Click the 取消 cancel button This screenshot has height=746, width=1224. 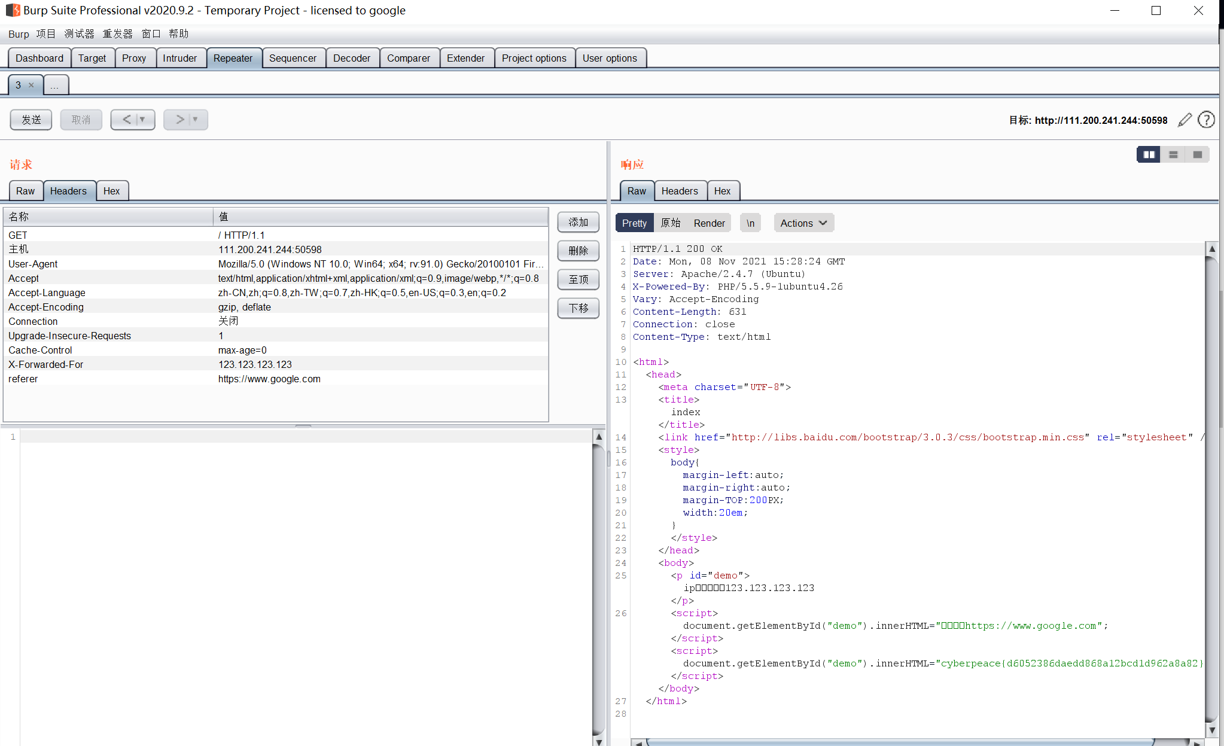81,120
